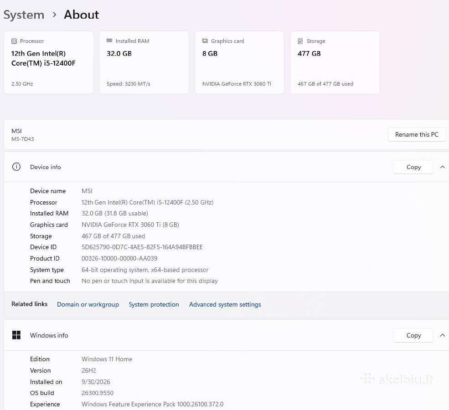Click the 64-bit operating system value
Image resolution: width=449 pixels, height=410 pixels.
[145, 270]
